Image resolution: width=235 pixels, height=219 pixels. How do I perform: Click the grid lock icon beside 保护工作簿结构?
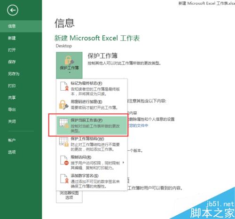[64, 141]
